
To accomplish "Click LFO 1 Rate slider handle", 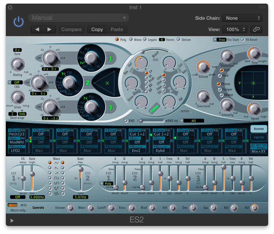I will [x=32, y=174].
